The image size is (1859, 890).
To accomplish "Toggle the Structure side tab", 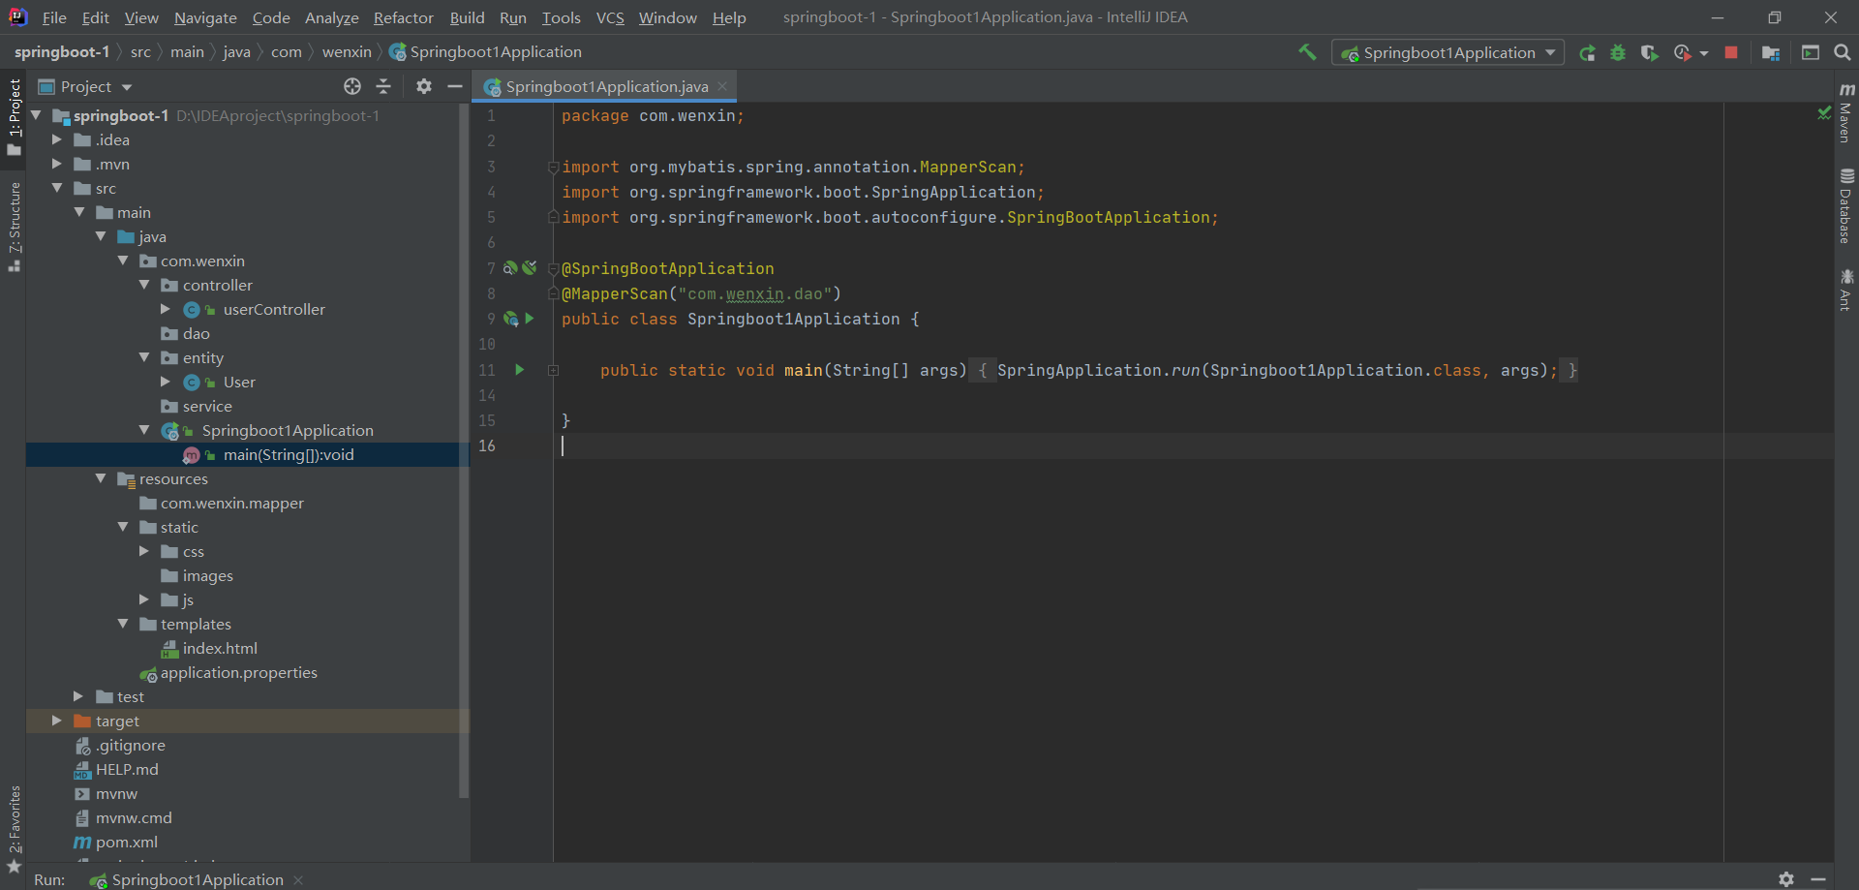I will tap(14, 227).
